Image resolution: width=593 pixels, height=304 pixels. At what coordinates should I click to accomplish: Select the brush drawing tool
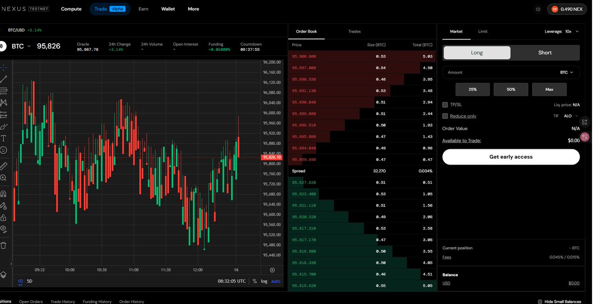3,127
